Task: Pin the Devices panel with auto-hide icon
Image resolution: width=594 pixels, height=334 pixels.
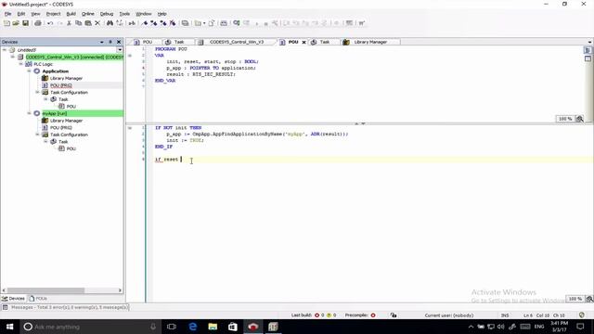Action: (x=110, y=42)
